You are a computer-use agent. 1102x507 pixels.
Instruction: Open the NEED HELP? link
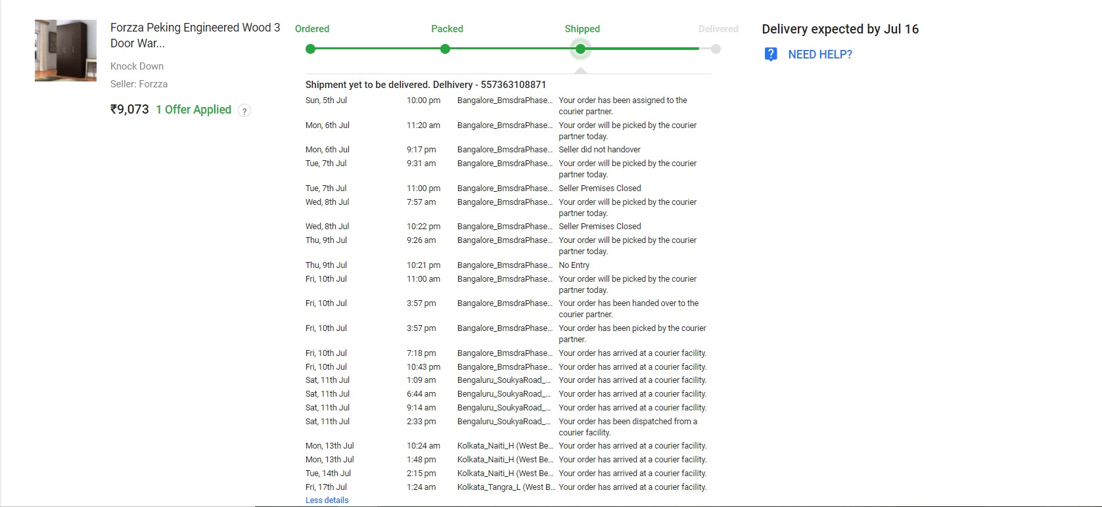point(819,55)
